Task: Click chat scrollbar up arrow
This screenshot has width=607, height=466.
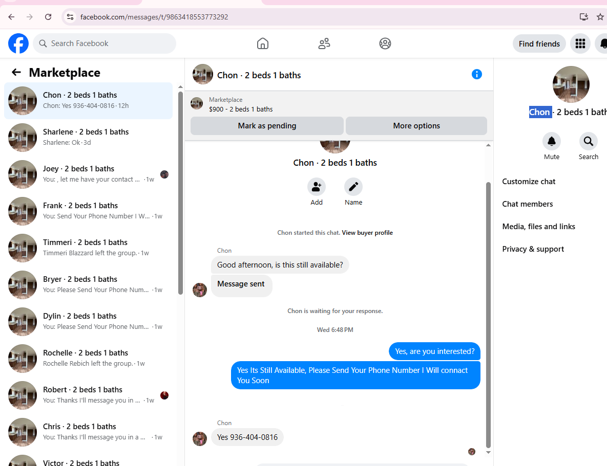Action: tap(488, 145)
